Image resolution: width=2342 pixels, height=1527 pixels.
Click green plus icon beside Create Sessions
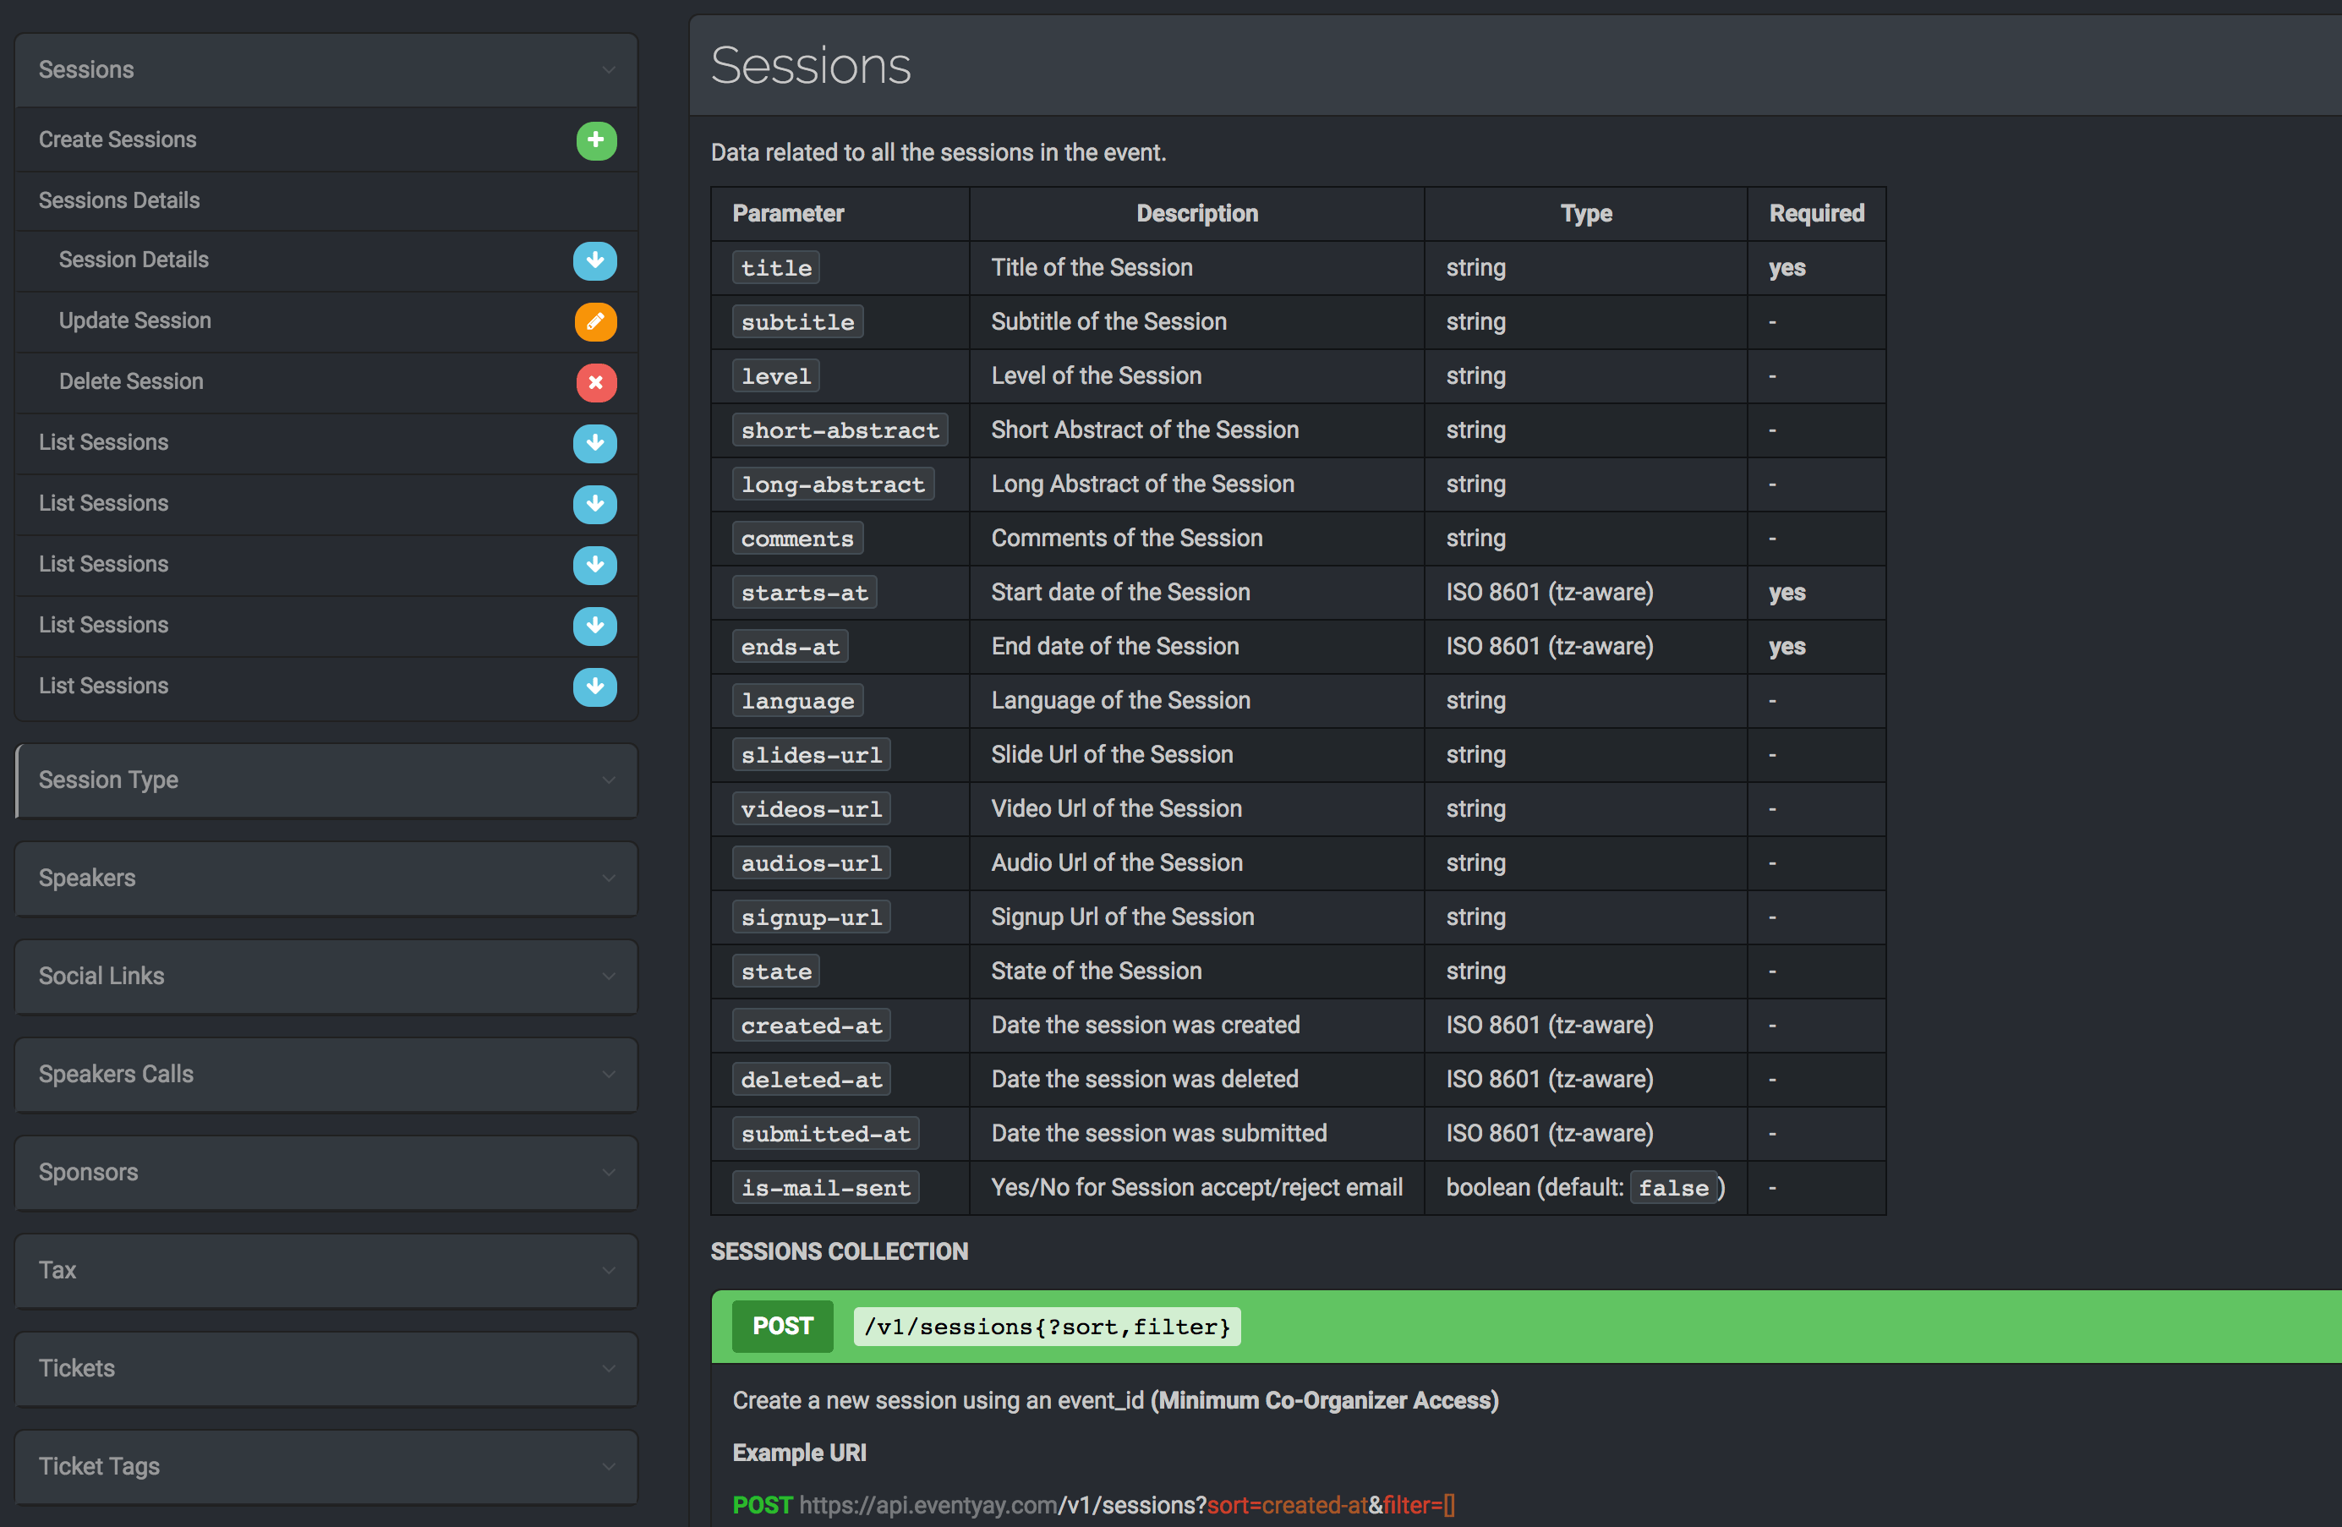pyautogui.click(x=595, y=140)
